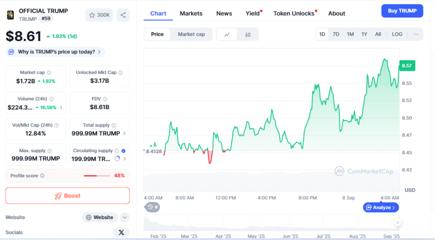Click the 1.92% (1d) change value
Viewport: 435px width, 240px height.
(65, 36)
